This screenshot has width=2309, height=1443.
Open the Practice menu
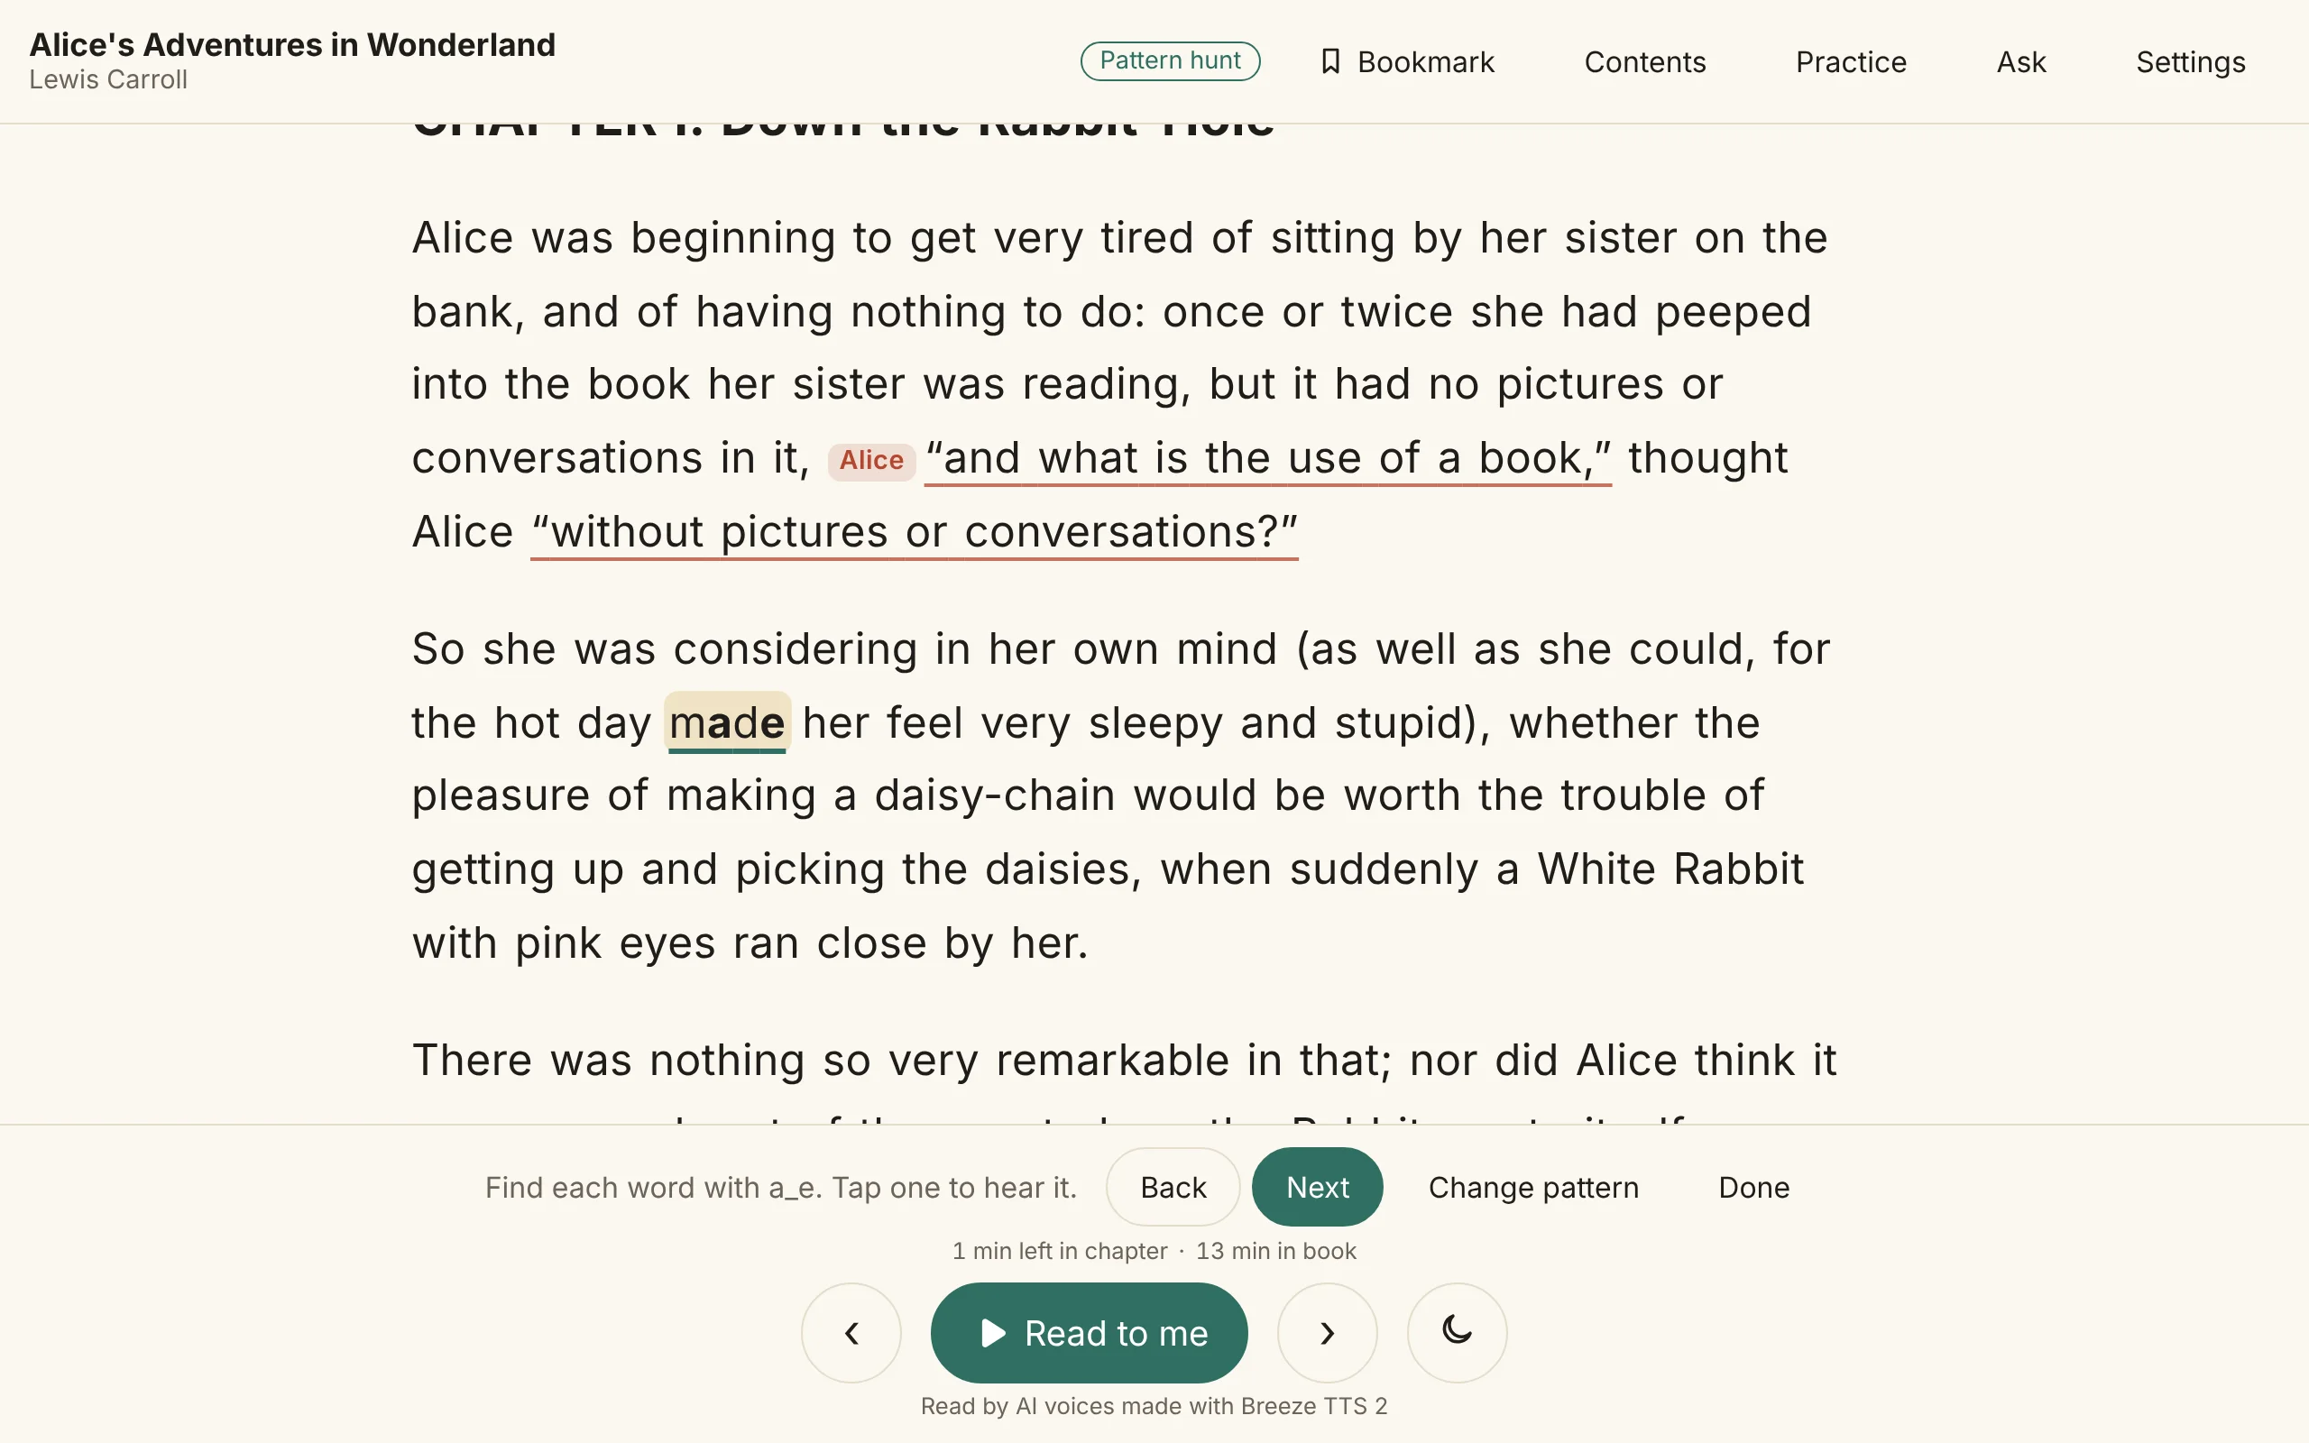1851,62
